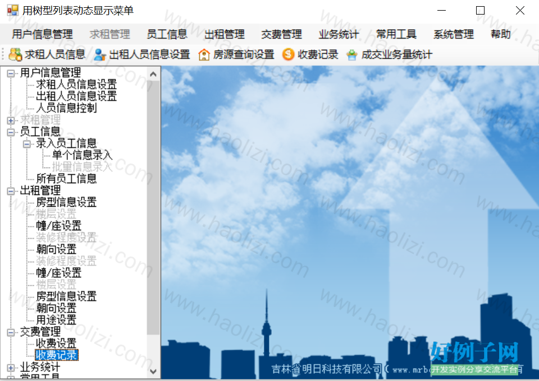Close the window
Screen dimensions: 539x381
click(x=520, y=11)
